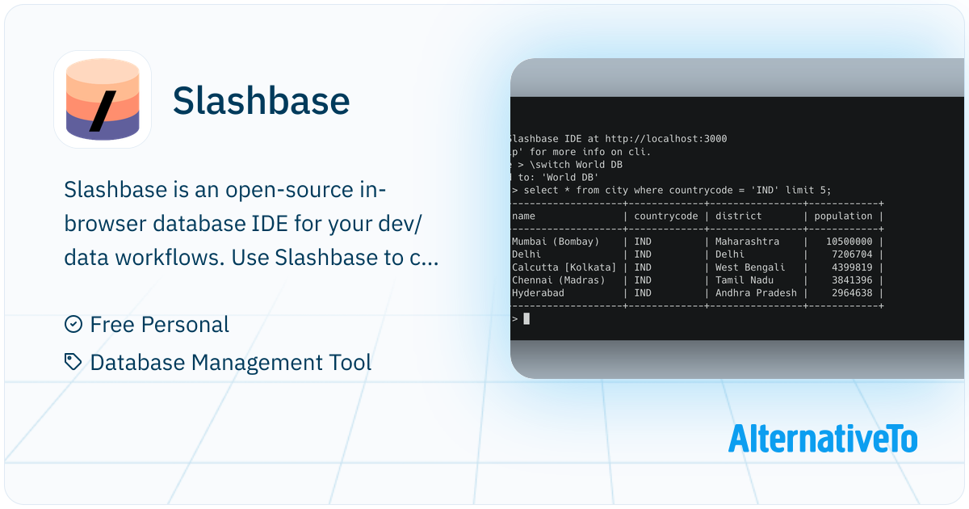Click the 'Mumbai (Bombay)' cell in terminal
This screenshot has width=969, height=509.
(556, 242)
